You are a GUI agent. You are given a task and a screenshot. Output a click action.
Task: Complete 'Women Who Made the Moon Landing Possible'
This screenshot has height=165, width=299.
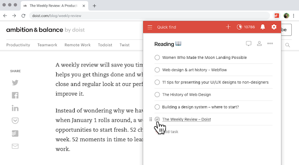[157, 58]
